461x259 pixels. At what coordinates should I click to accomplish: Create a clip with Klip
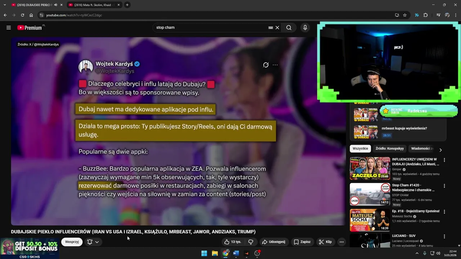(326, 242)
